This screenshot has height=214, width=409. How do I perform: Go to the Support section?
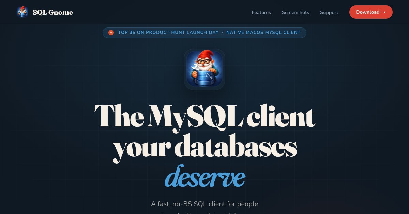coord(329,12)
